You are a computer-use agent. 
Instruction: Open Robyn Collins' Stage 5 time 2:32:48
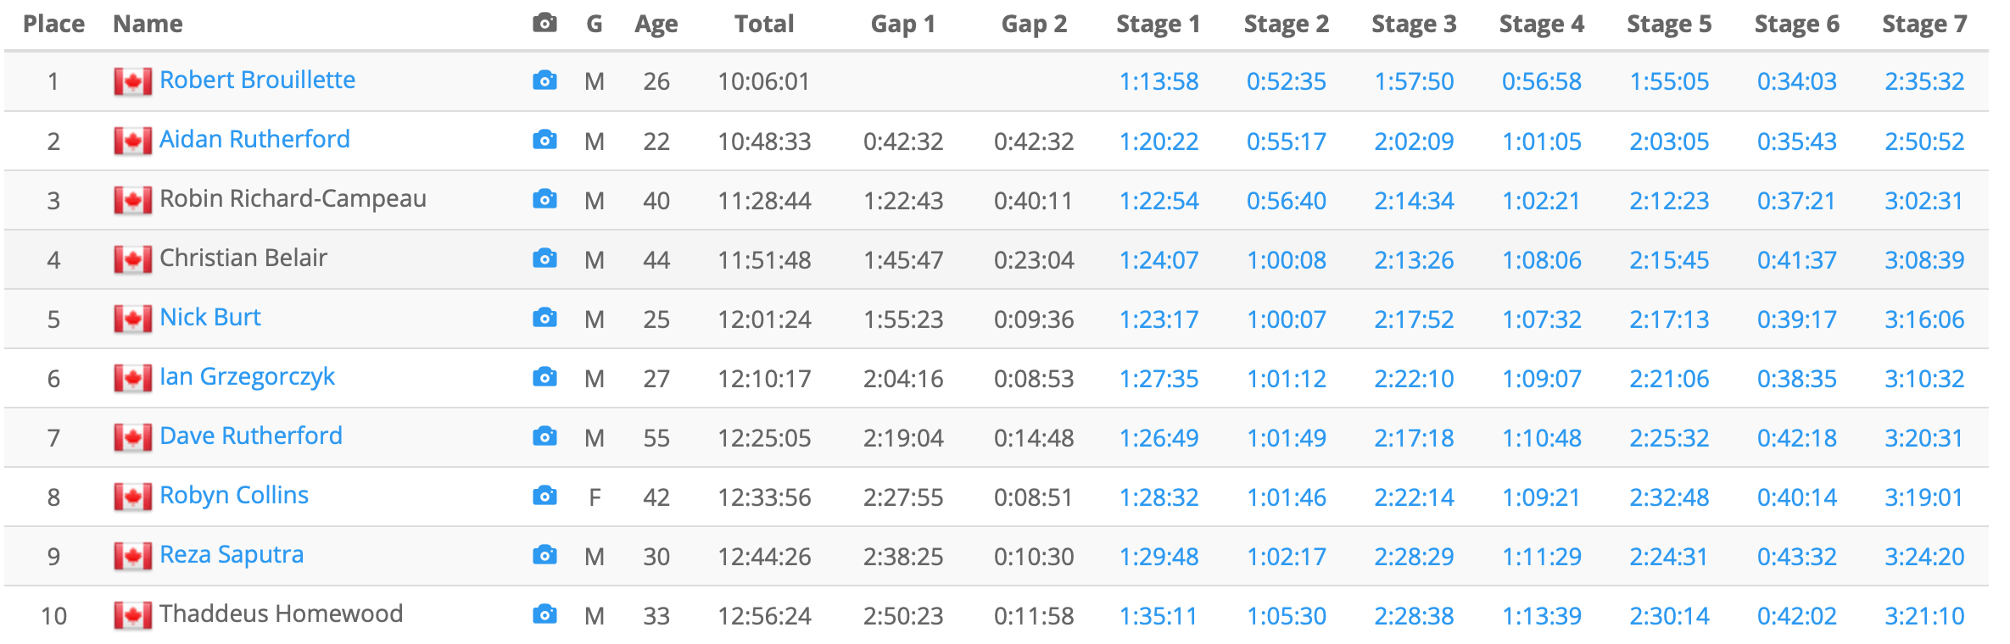click(1668, 497)
